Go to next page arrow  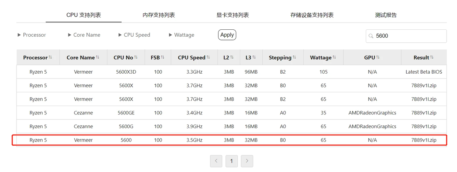(x=247, y=161)
